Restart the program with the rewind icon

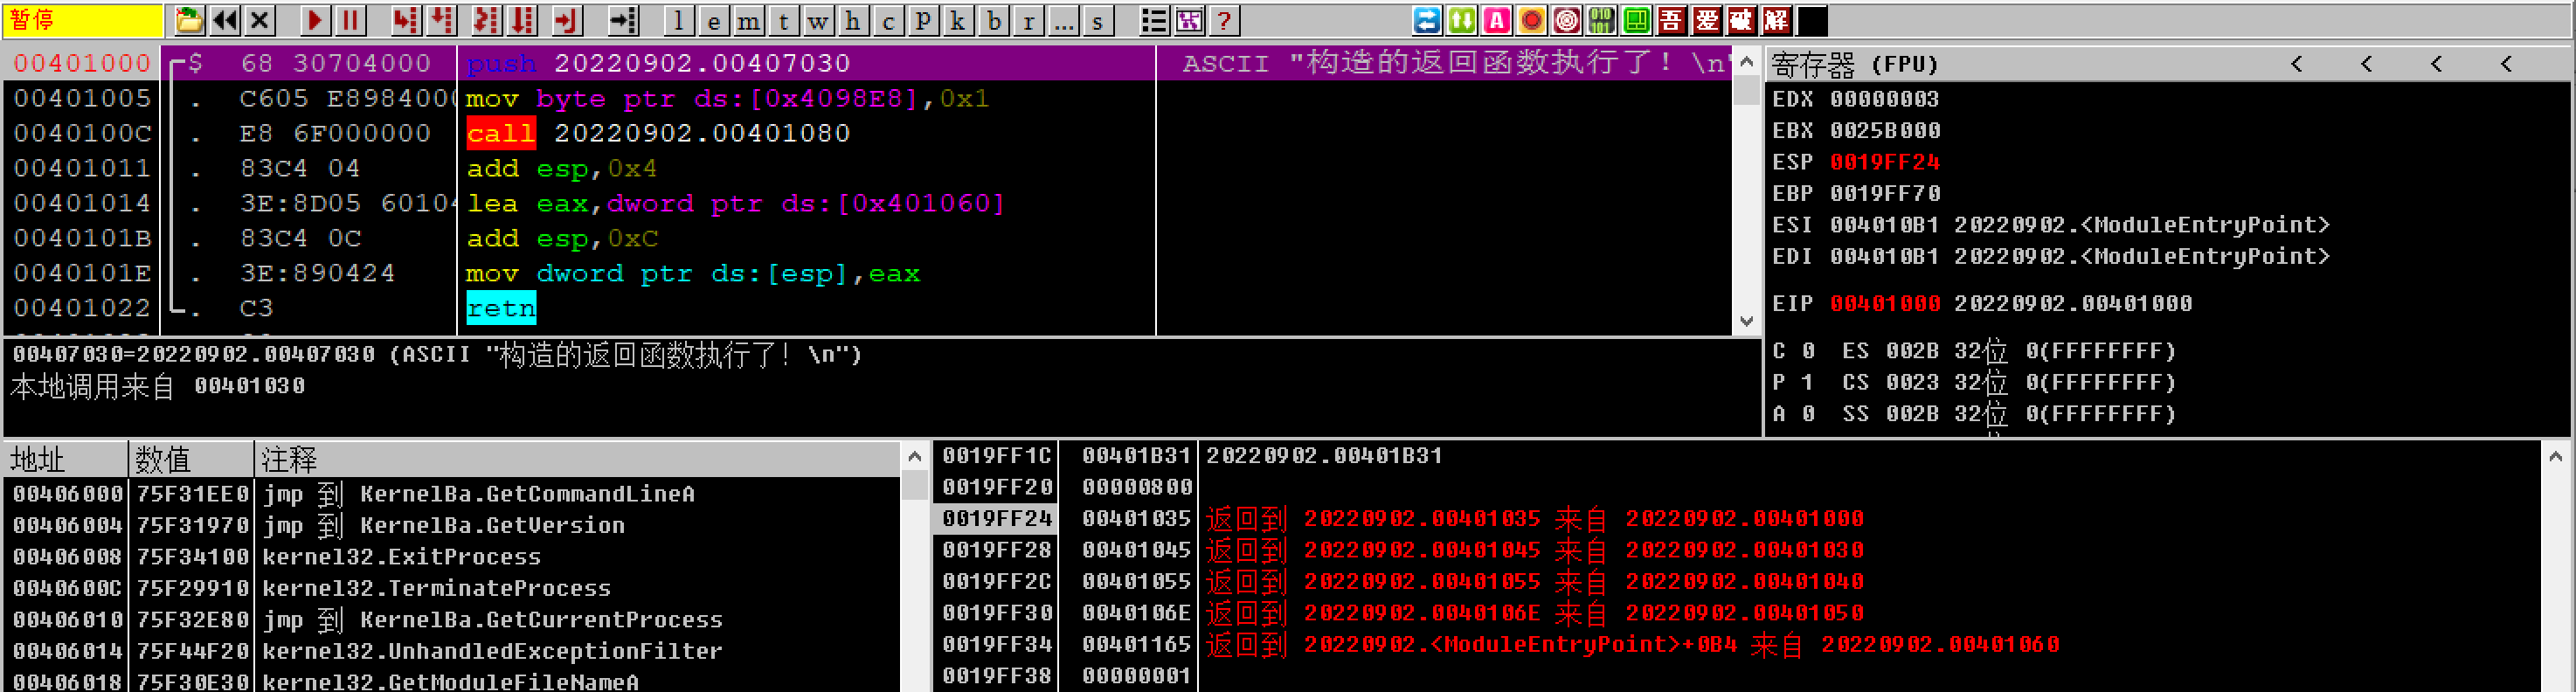[225, 20]
